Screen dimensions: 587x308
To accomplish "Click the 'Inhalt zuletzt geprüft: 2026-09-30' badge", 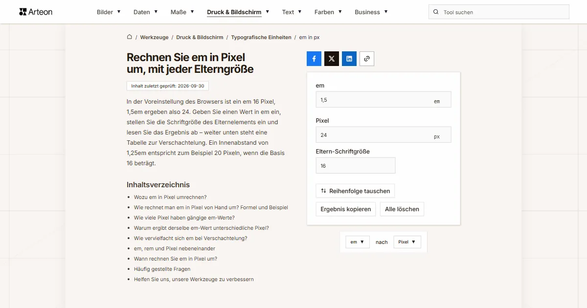I will [168, 86].
